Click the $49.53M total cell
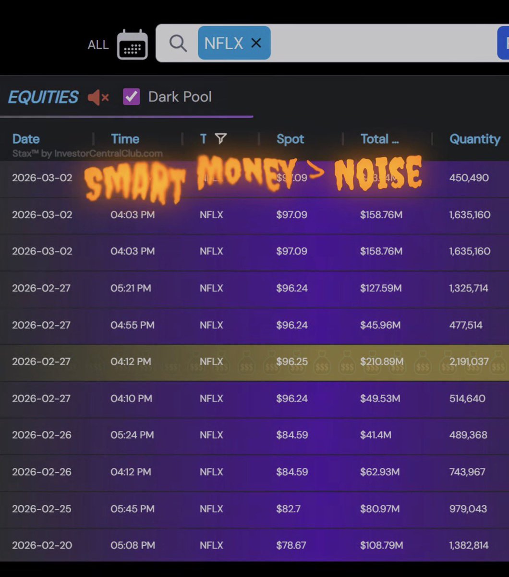This screenshot has width=509, height=577. [x=380, y=398]
